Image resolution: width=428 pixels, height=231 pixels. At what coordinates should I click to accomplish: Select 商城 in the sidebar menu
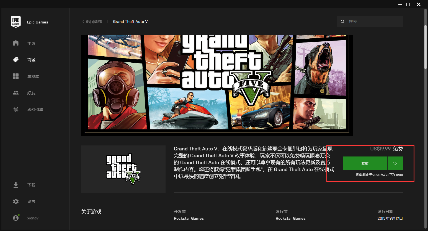pyautogui.click(x=31, y=60)
